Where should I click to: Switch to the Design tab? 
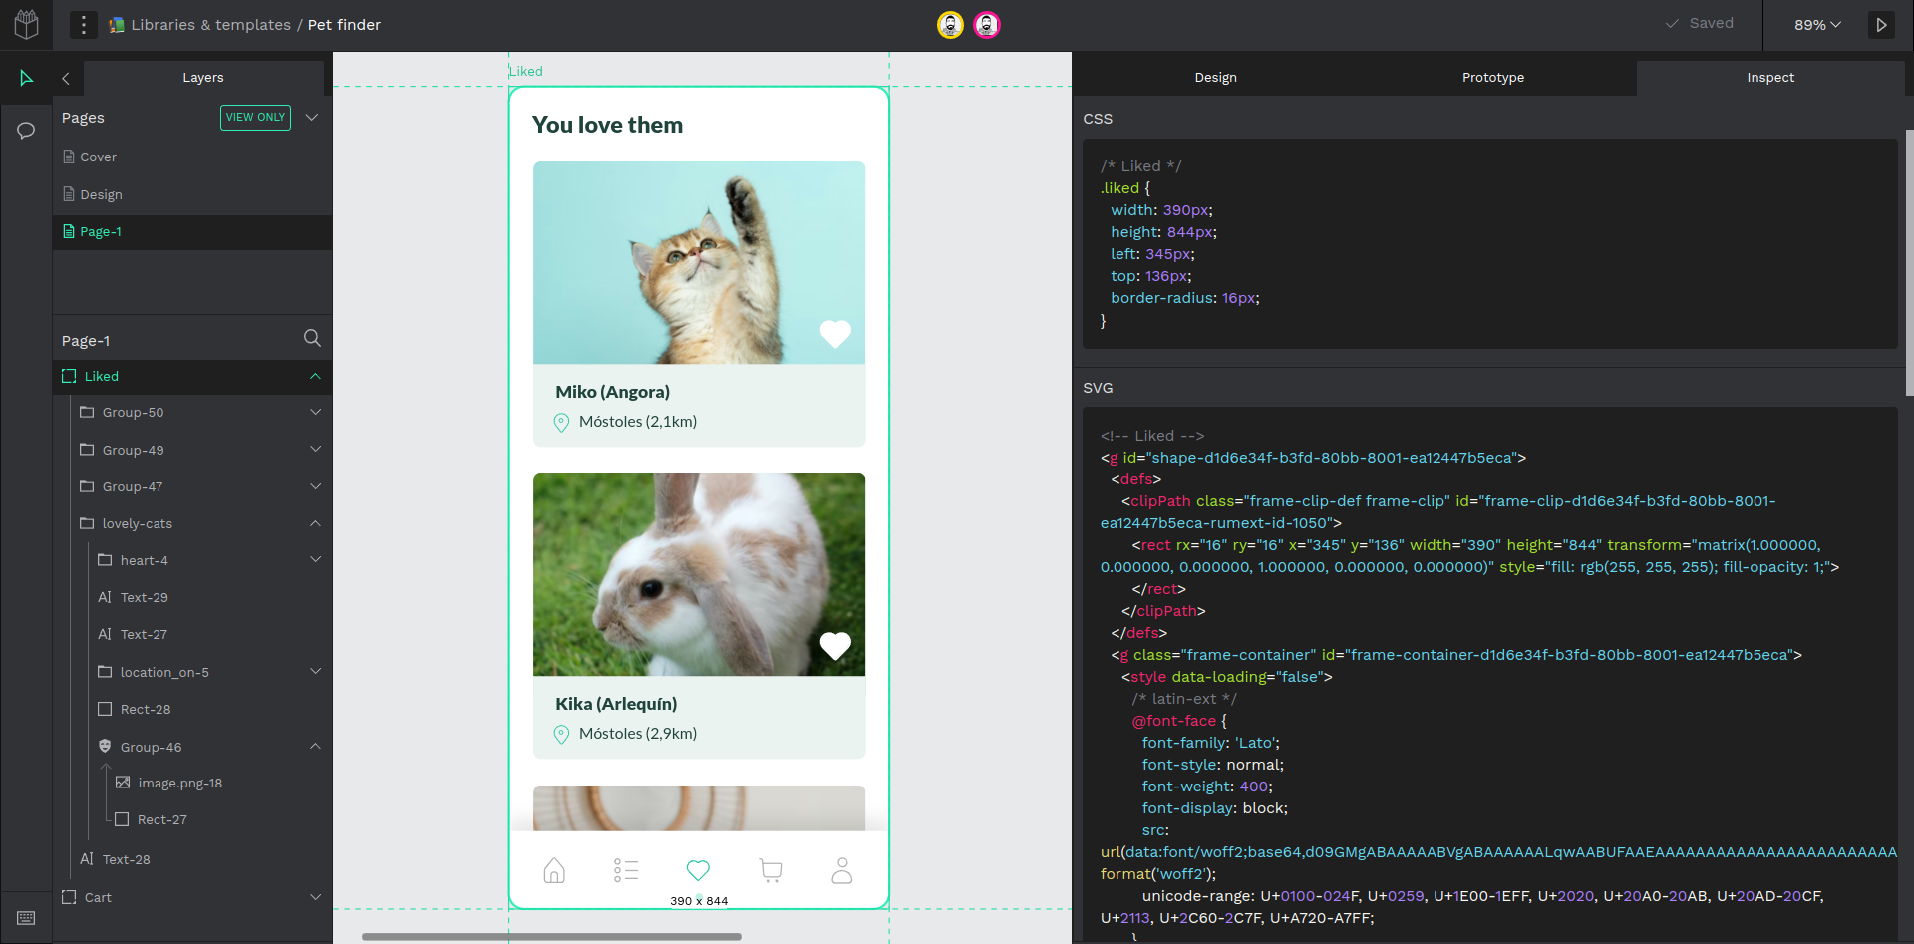[1215, 78]
